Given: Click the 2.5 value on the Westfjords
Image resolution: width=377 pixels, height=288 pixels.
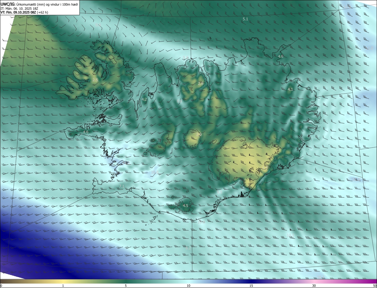Looking at the screenshot, I should click(95, 80).
